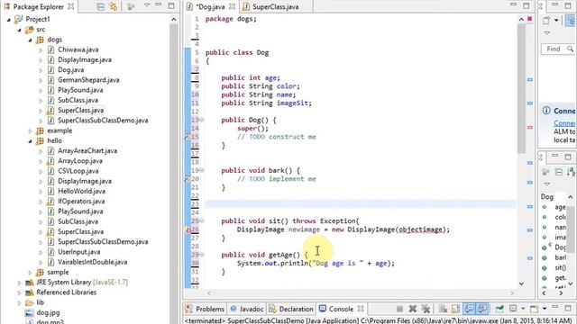
Task: Select UserInput.java file
Action: click(78, 252)
